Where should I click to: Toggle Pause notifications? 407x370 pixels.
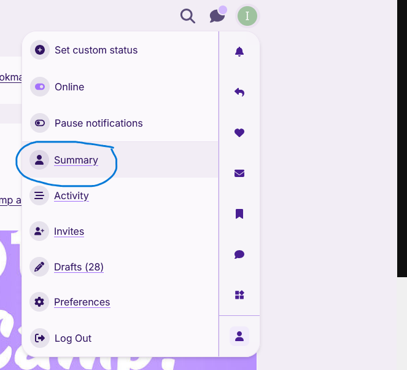(x=120, y=123)
